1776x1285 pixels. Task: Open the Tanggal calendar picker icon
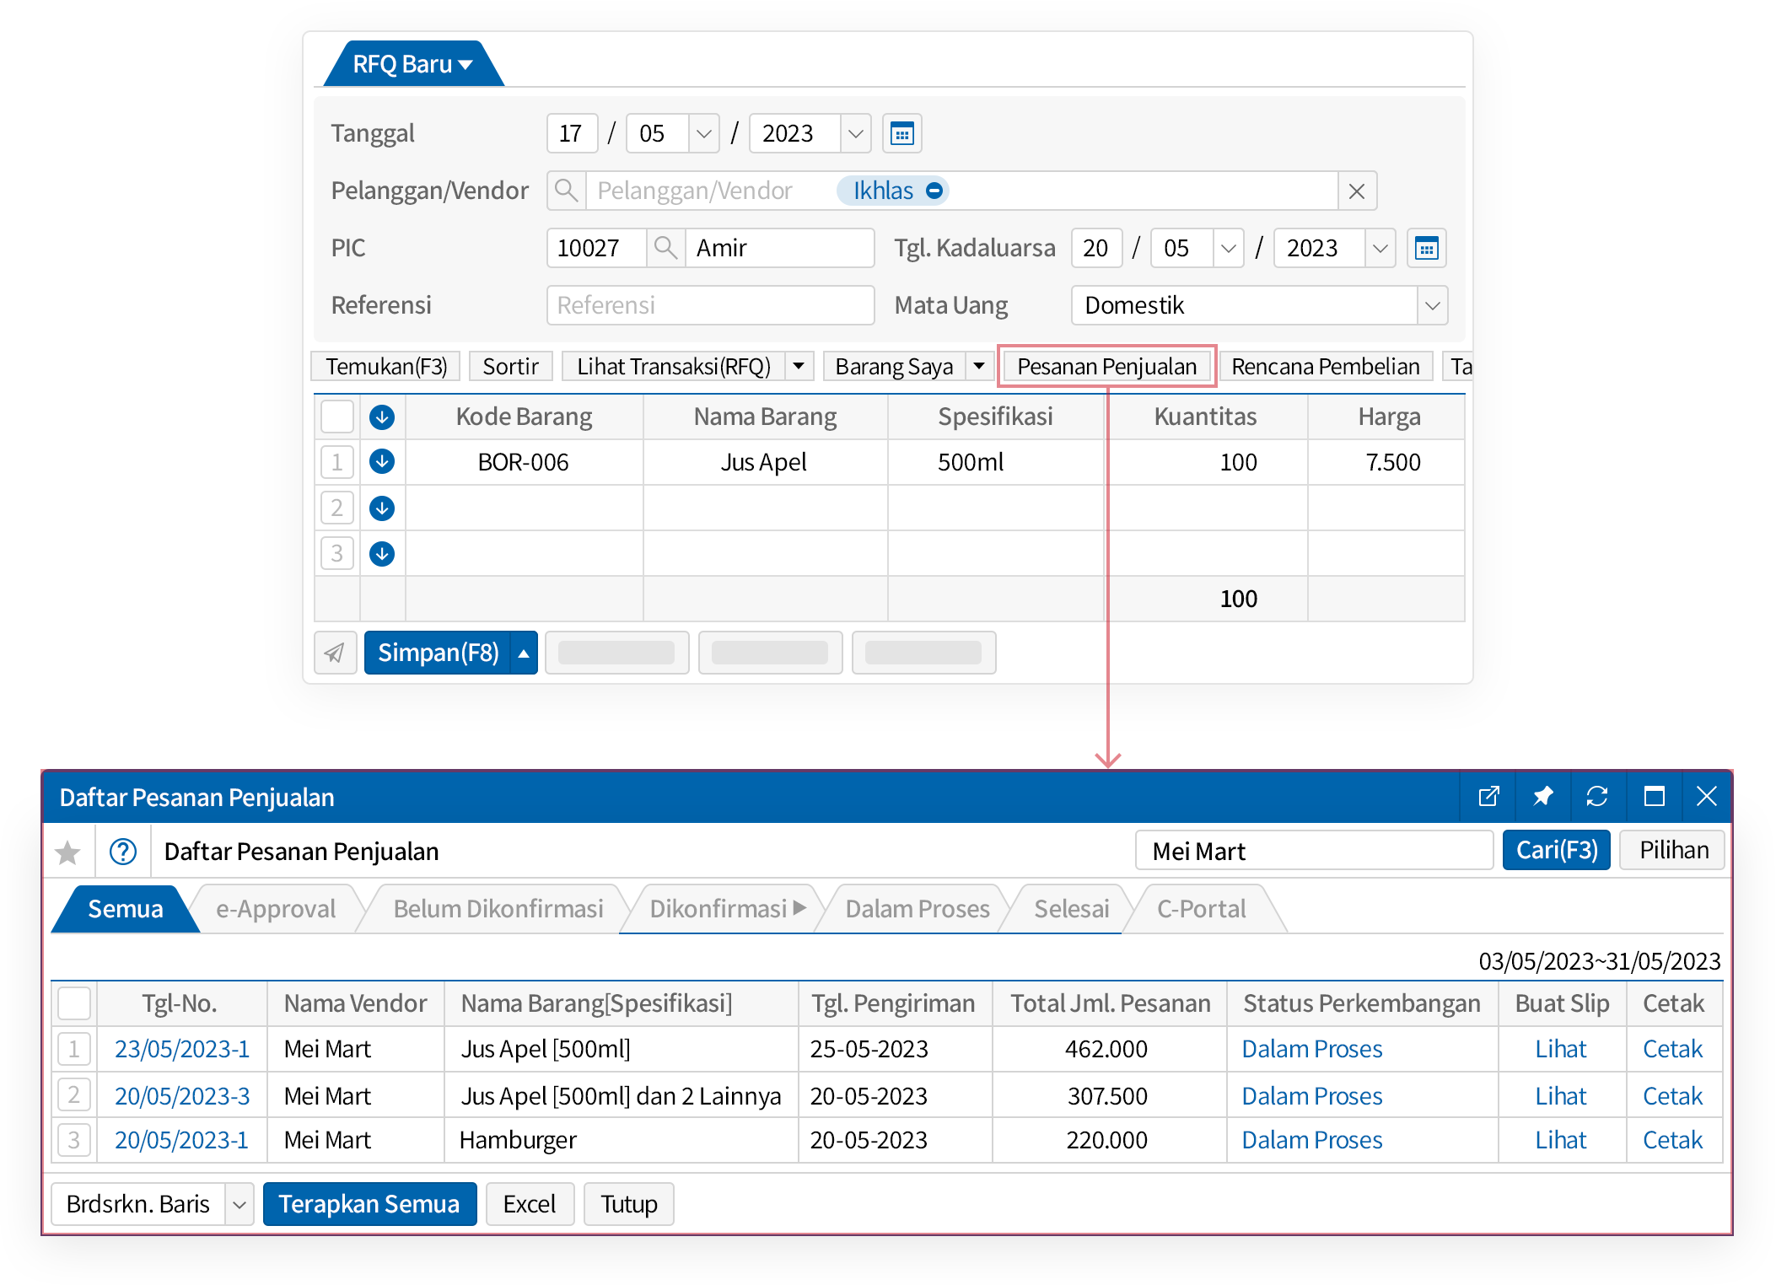[x=901, y=133]
